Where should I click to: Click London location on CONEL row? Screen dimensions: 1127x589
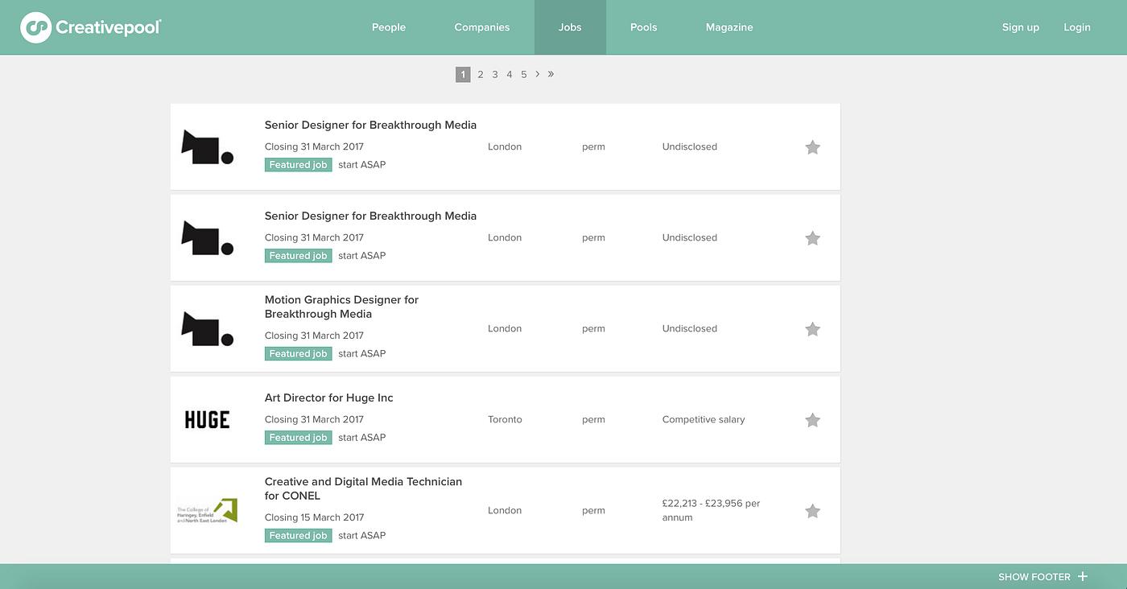[505, 510]
